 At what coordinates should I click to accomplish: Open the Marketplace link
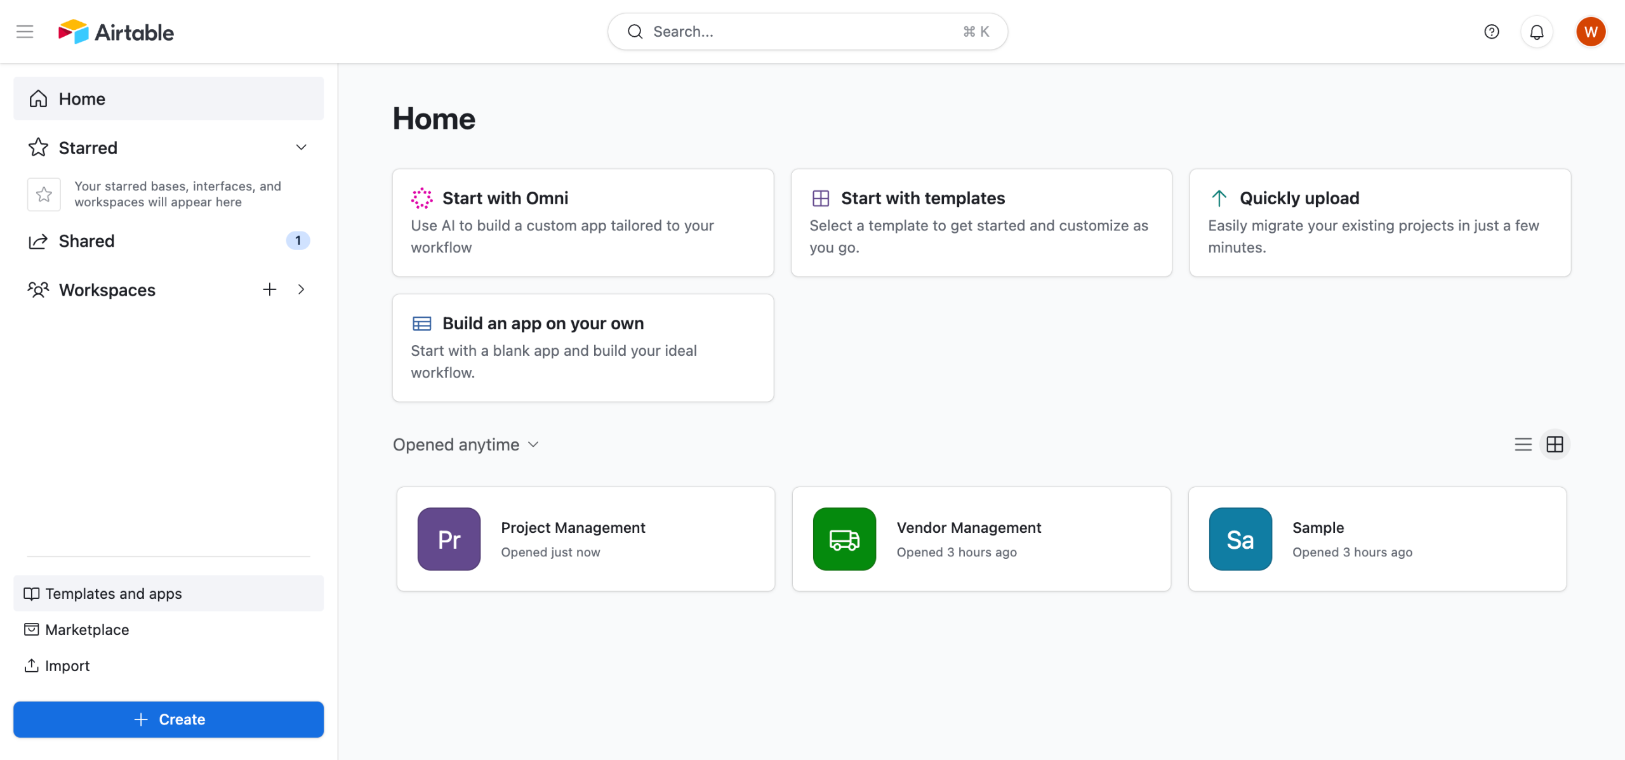[x=87, y=629]
